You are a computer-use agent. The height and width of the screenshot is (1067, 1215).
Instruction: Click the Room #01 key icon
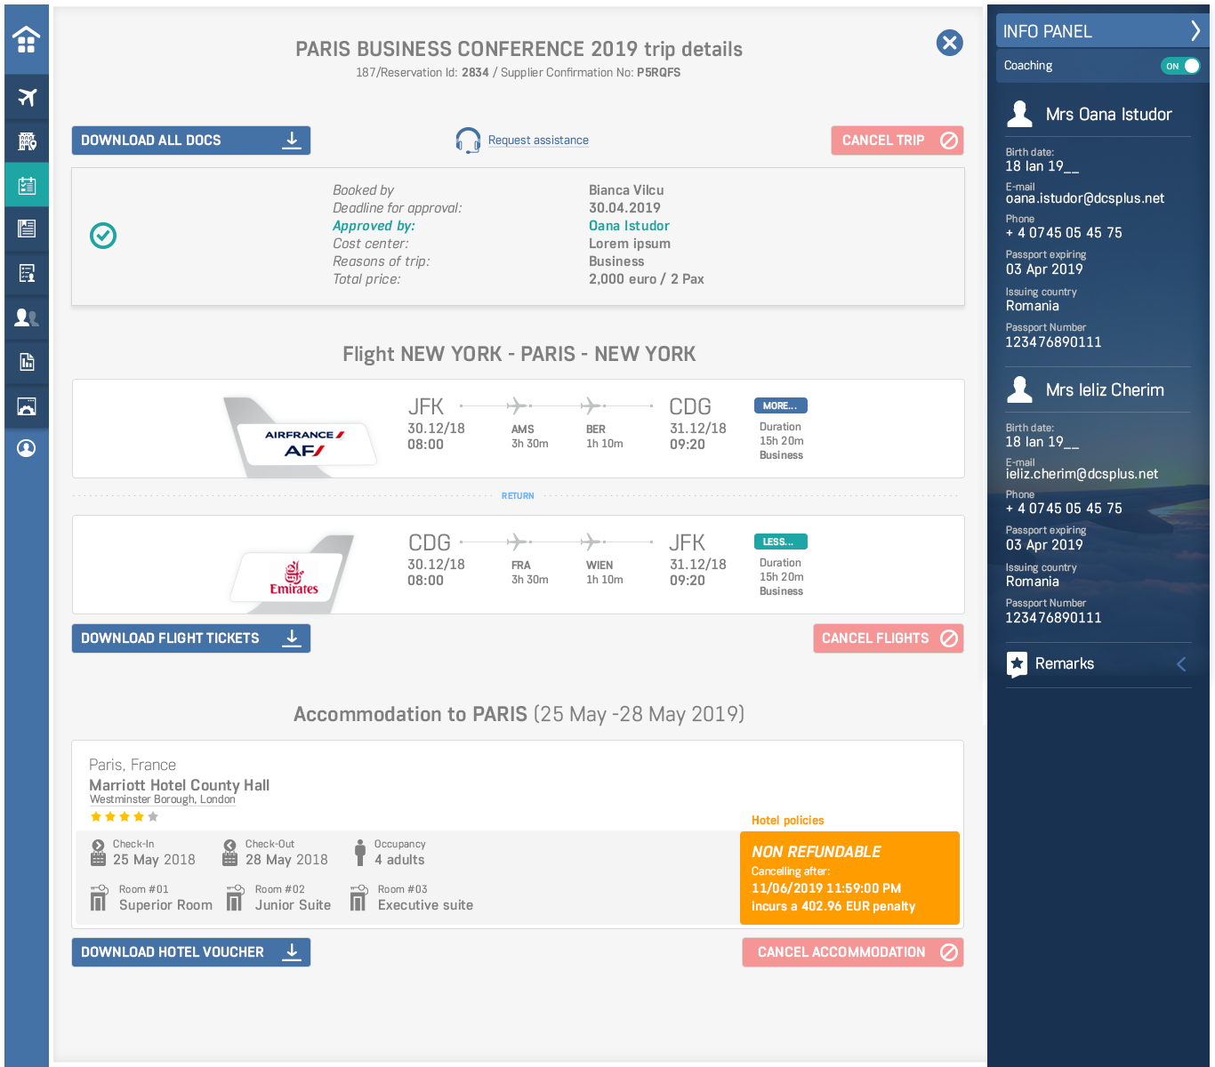click(x=99, y=898)
